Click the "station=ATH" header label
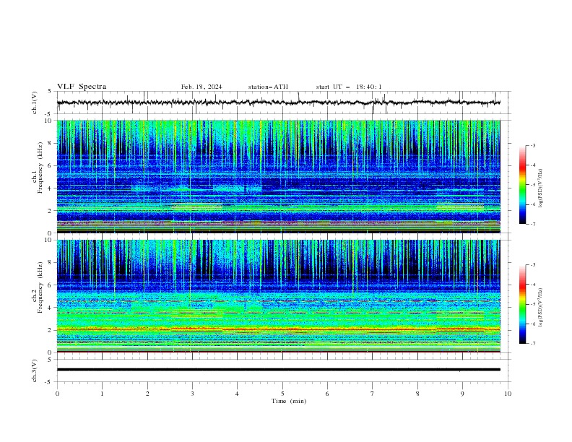Image resolution: width=572 pixels, height=442 pixels. tap(268, 87)
